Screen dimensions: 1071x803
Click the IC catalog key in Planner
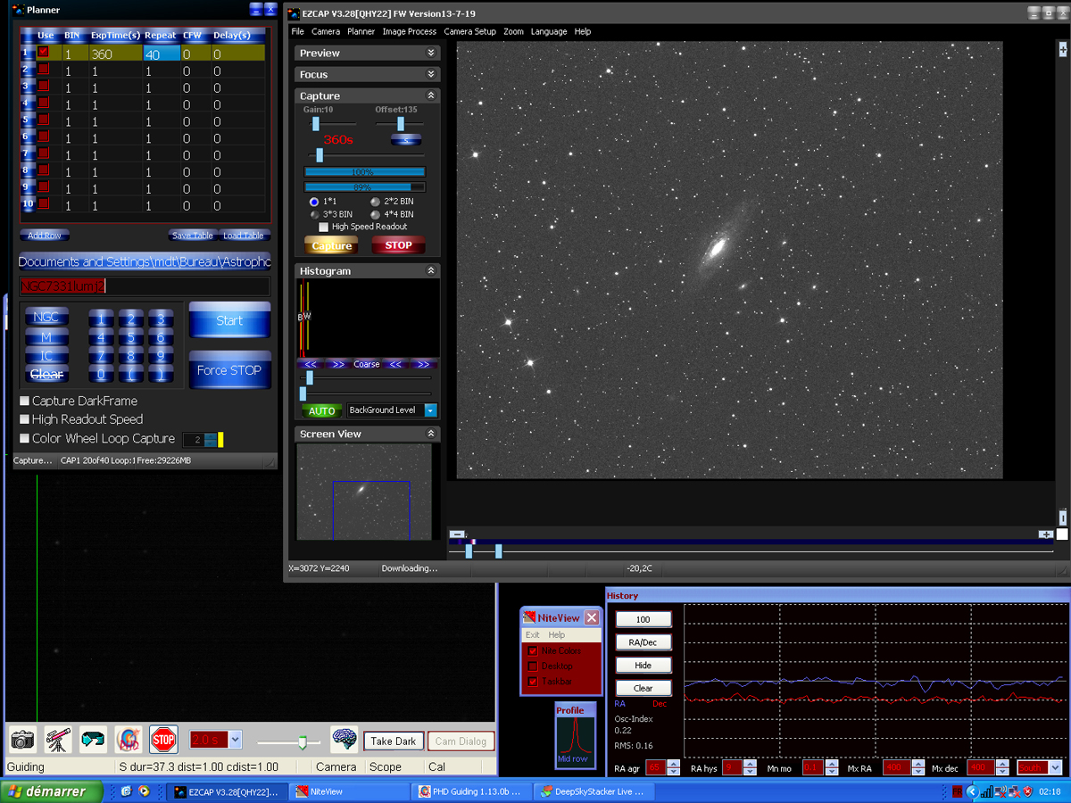pyautogui.click(x=46, y=356)
